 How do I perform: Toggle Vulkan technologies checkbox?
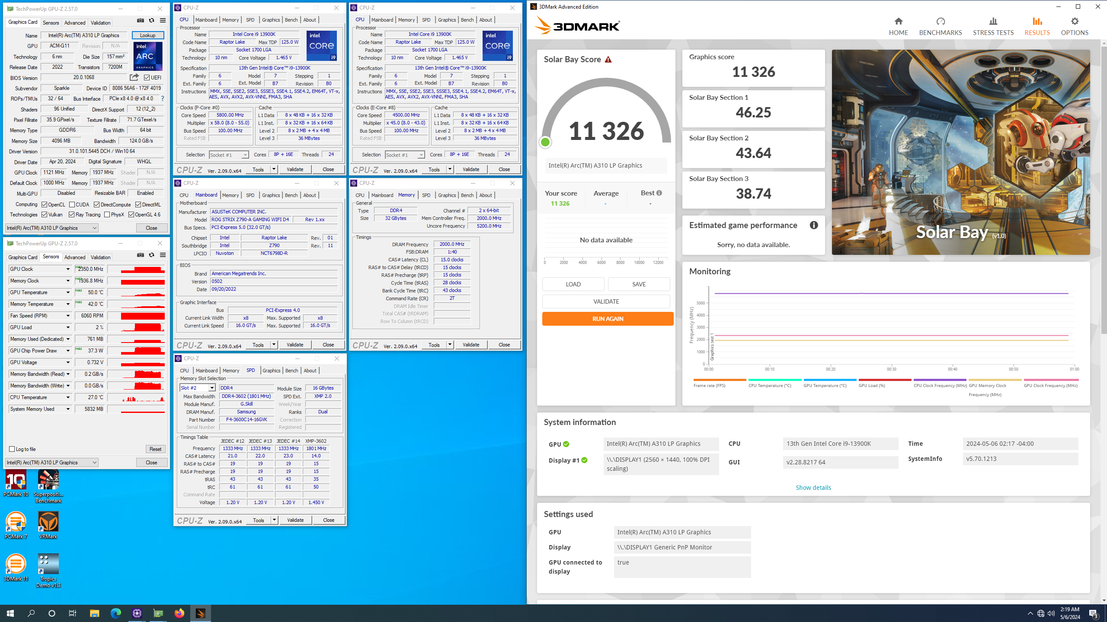pos(44,215)
